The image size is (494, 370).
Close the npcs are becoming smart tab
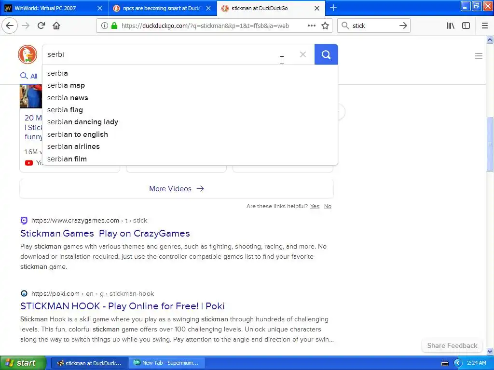tap(208, 8)
